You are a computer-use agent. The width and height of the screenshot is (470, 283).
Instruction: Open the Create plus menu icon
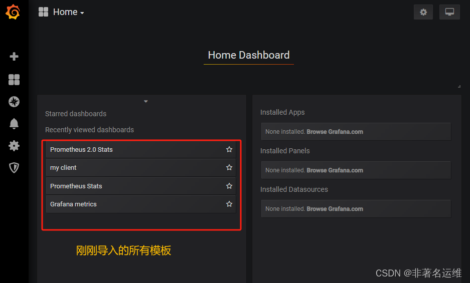(14, 56)
